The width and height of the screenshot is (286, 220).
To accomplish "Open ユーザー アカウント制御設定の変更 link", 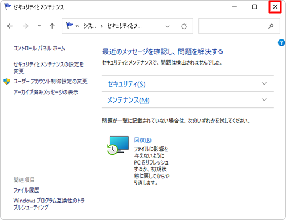I will (50, 82).
